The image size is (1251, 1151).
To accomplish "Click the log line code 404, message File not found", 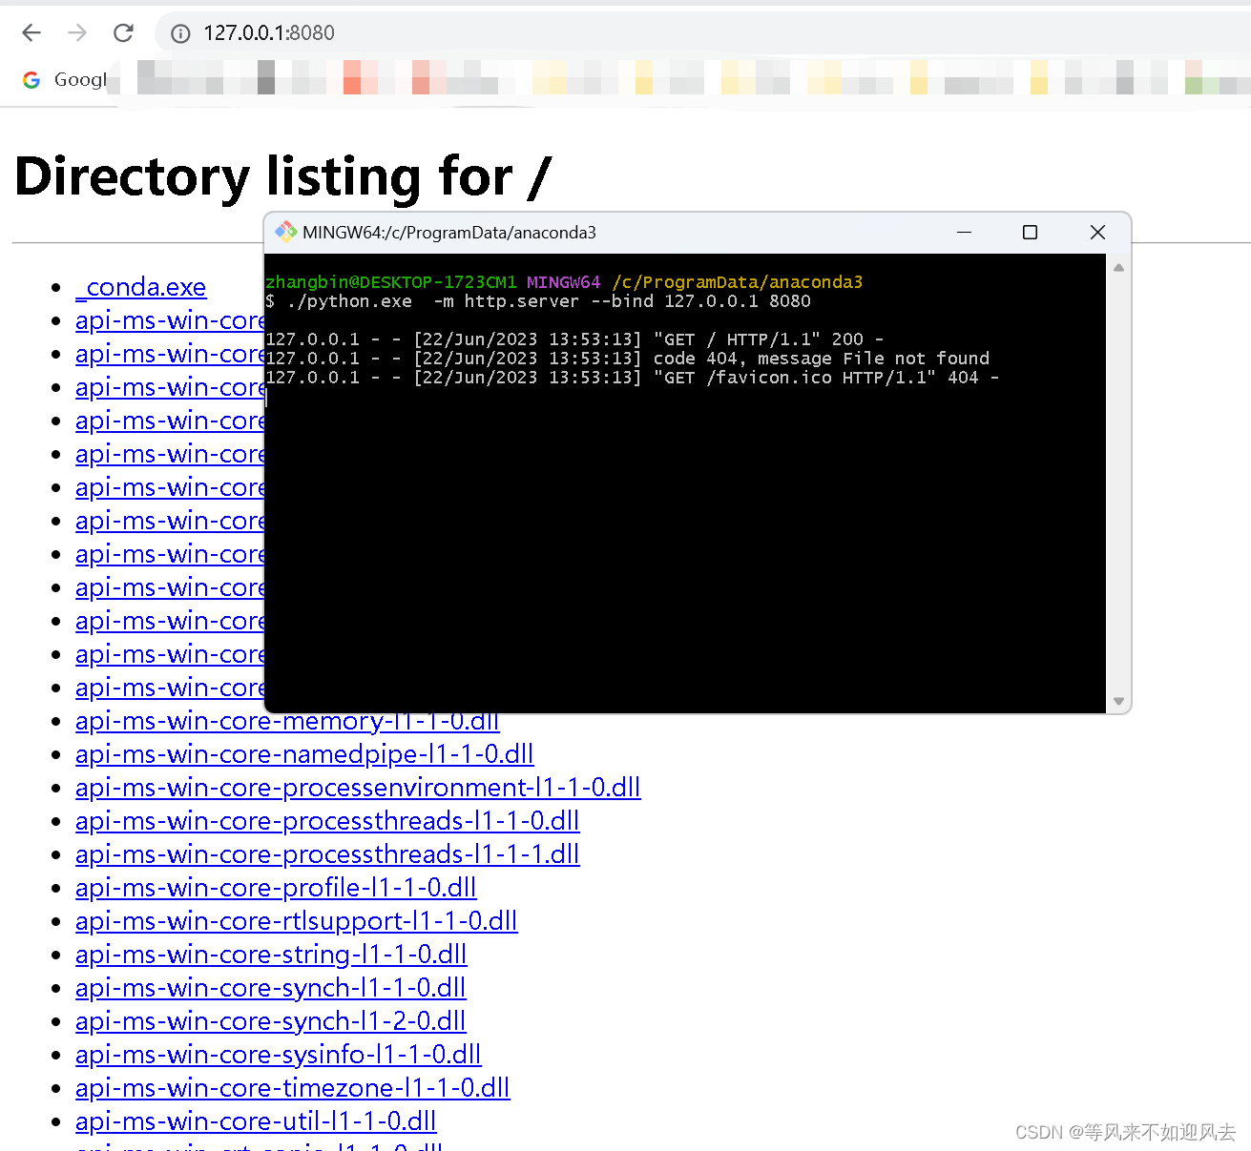I will [x=628, y=359].
